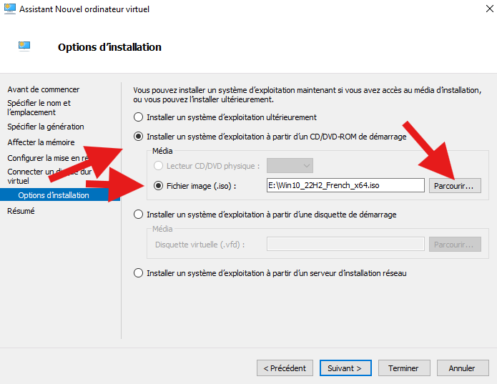This screenshot has height=384, width=497.
Task: Open the physical CD/DVD drive dropdown
Action: click(x=290, y=166)
